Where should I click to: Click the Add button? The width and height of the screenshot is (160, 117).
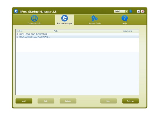pyautogui.click(x=24, y=101)
